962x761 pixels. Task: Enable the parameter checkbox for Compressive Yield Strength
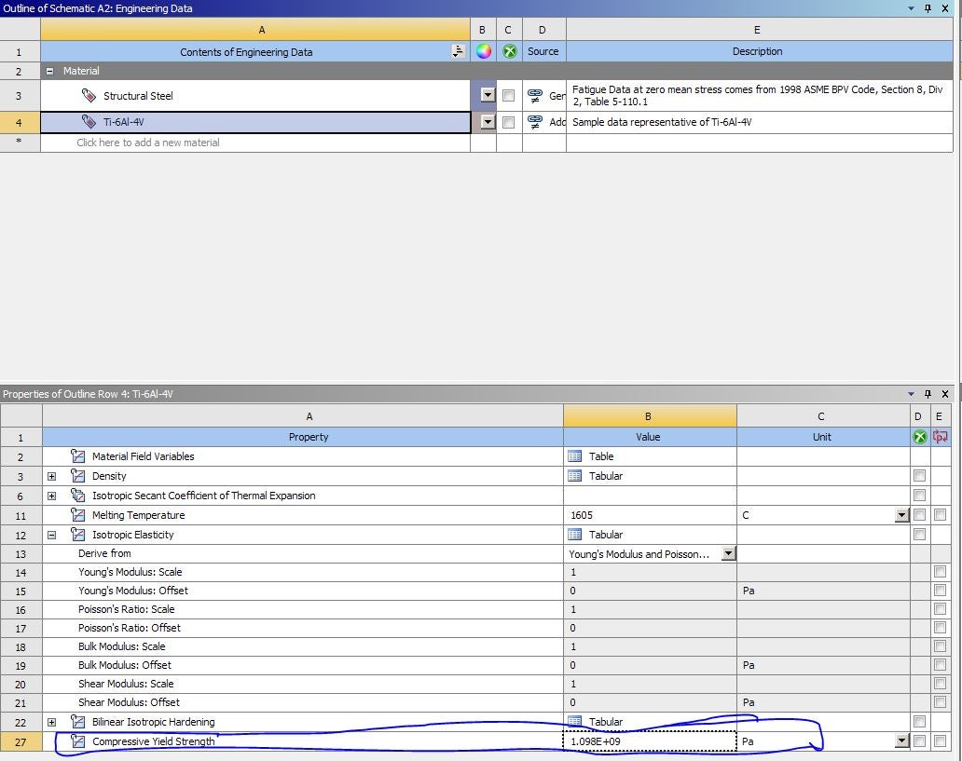[x=940, y=741]
